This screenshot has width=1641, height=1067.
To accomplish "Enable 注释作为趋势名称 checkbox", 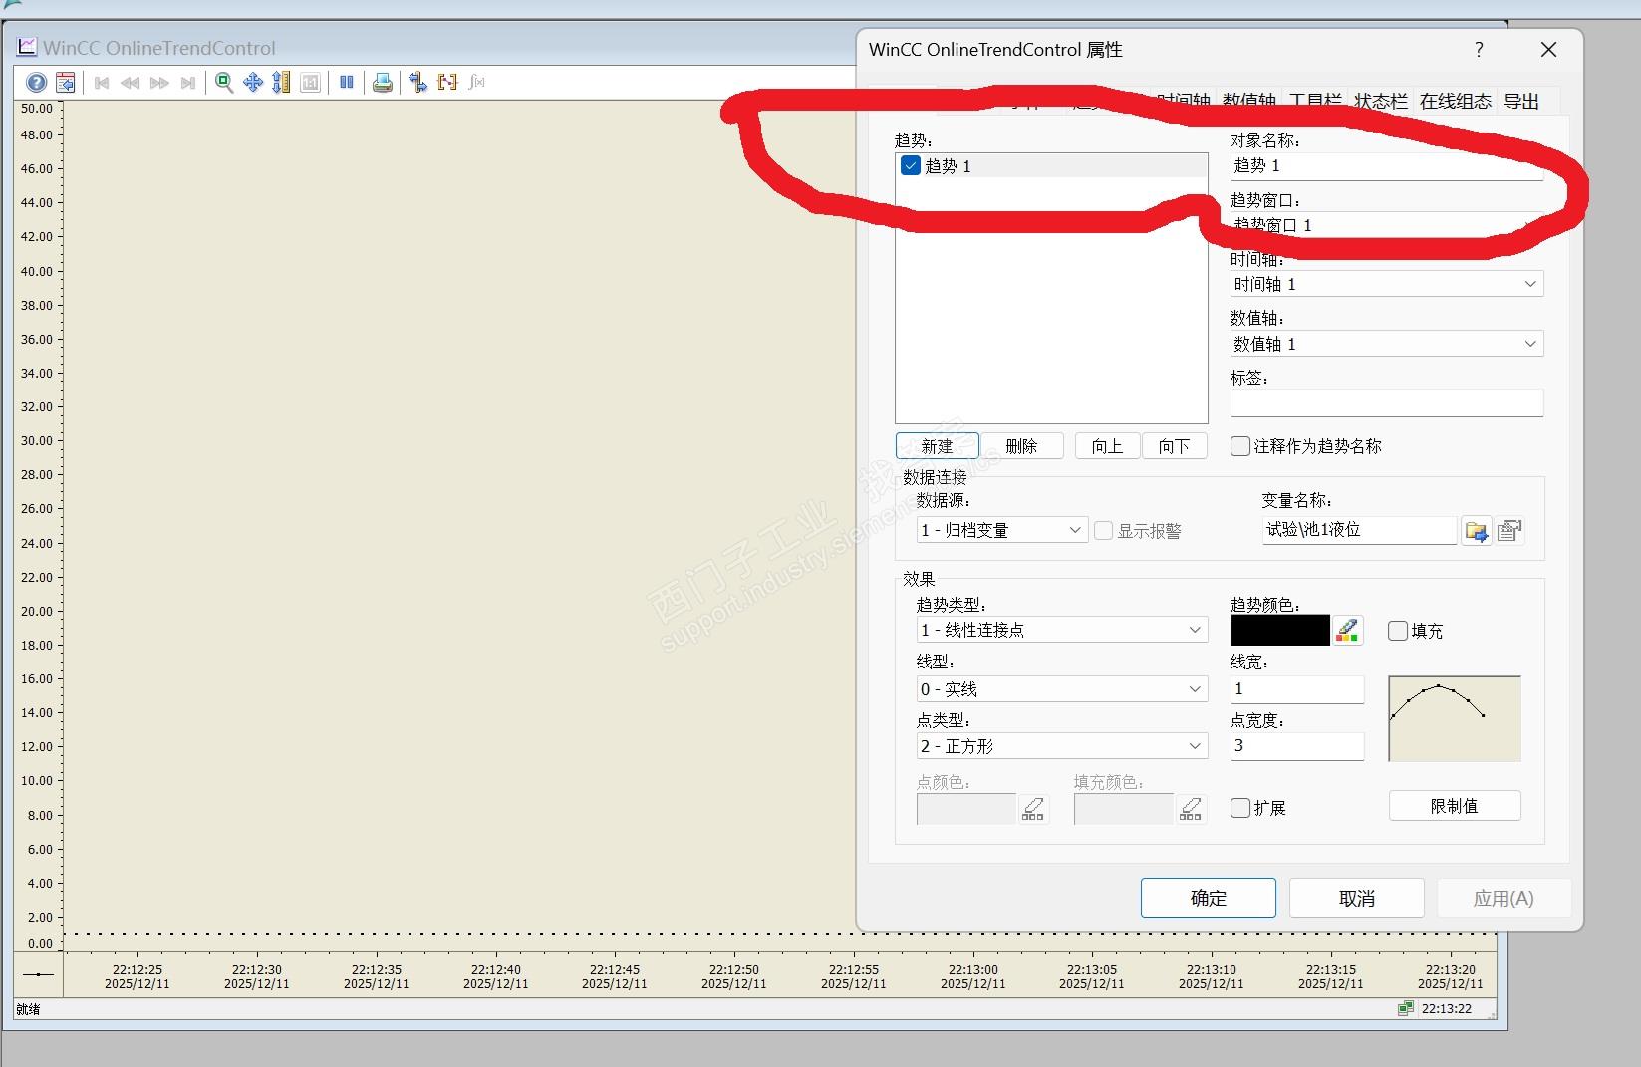I will [1240, 446].
